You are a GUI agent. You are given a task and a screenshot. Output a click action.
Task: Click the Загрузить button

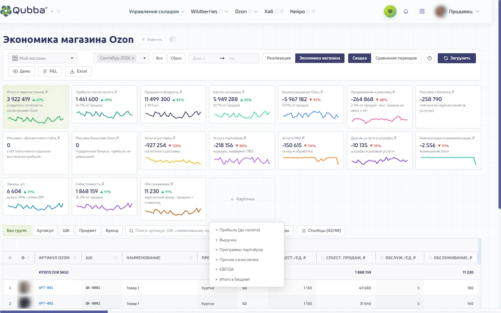[457, 58]
